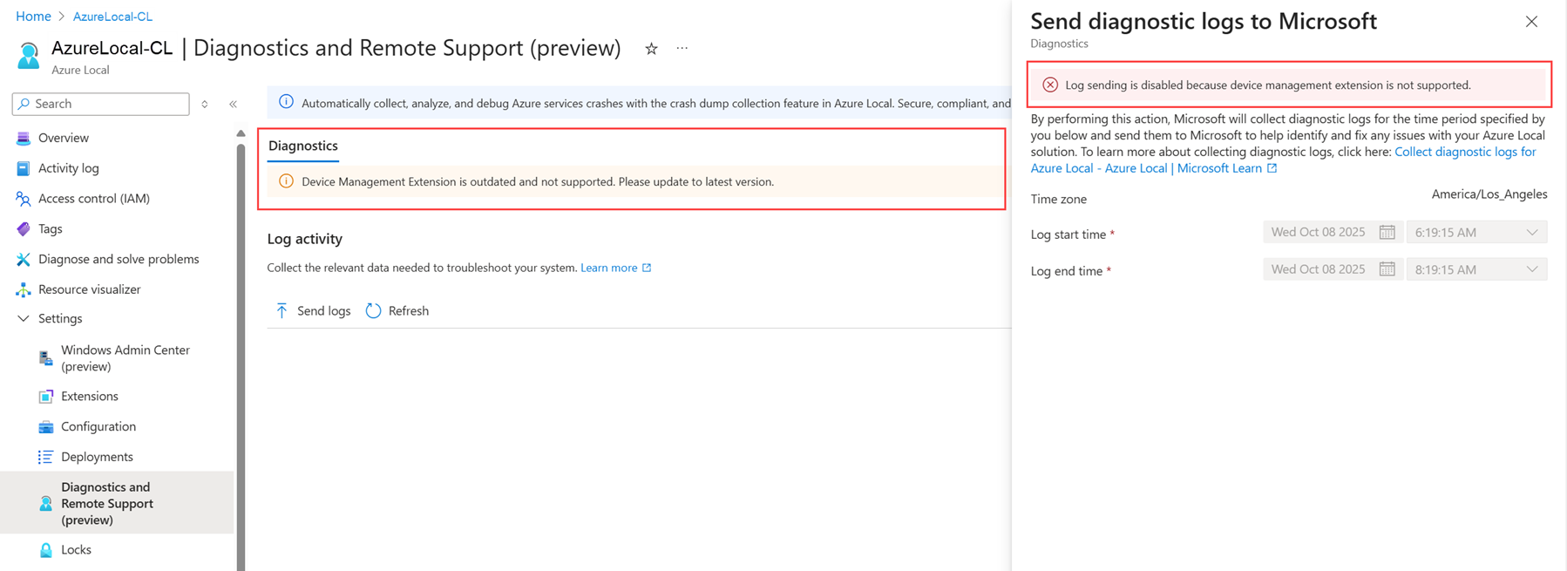
Task: Select the Diagnostics tab
Action: tap(303, 146)
